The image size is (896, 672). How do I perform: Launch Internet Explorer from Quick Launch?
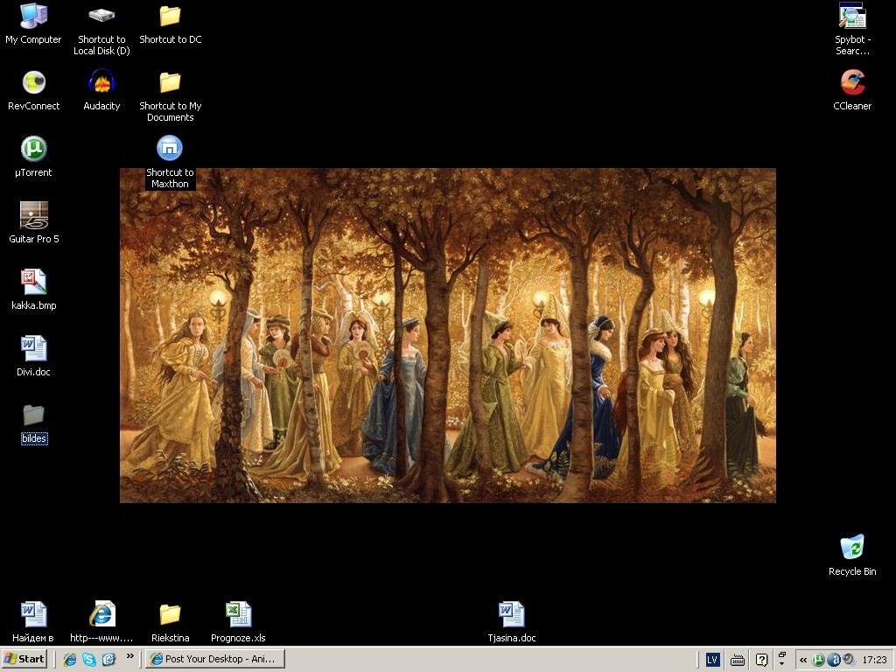pos(70,659)
